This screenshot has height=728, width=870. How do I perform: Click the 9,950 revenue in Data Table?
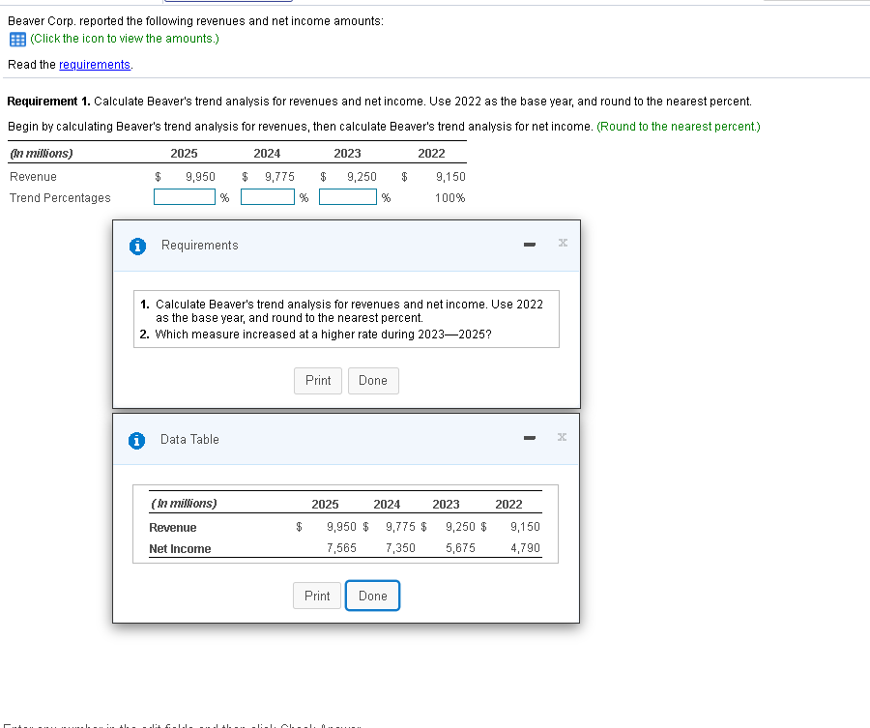341,527
